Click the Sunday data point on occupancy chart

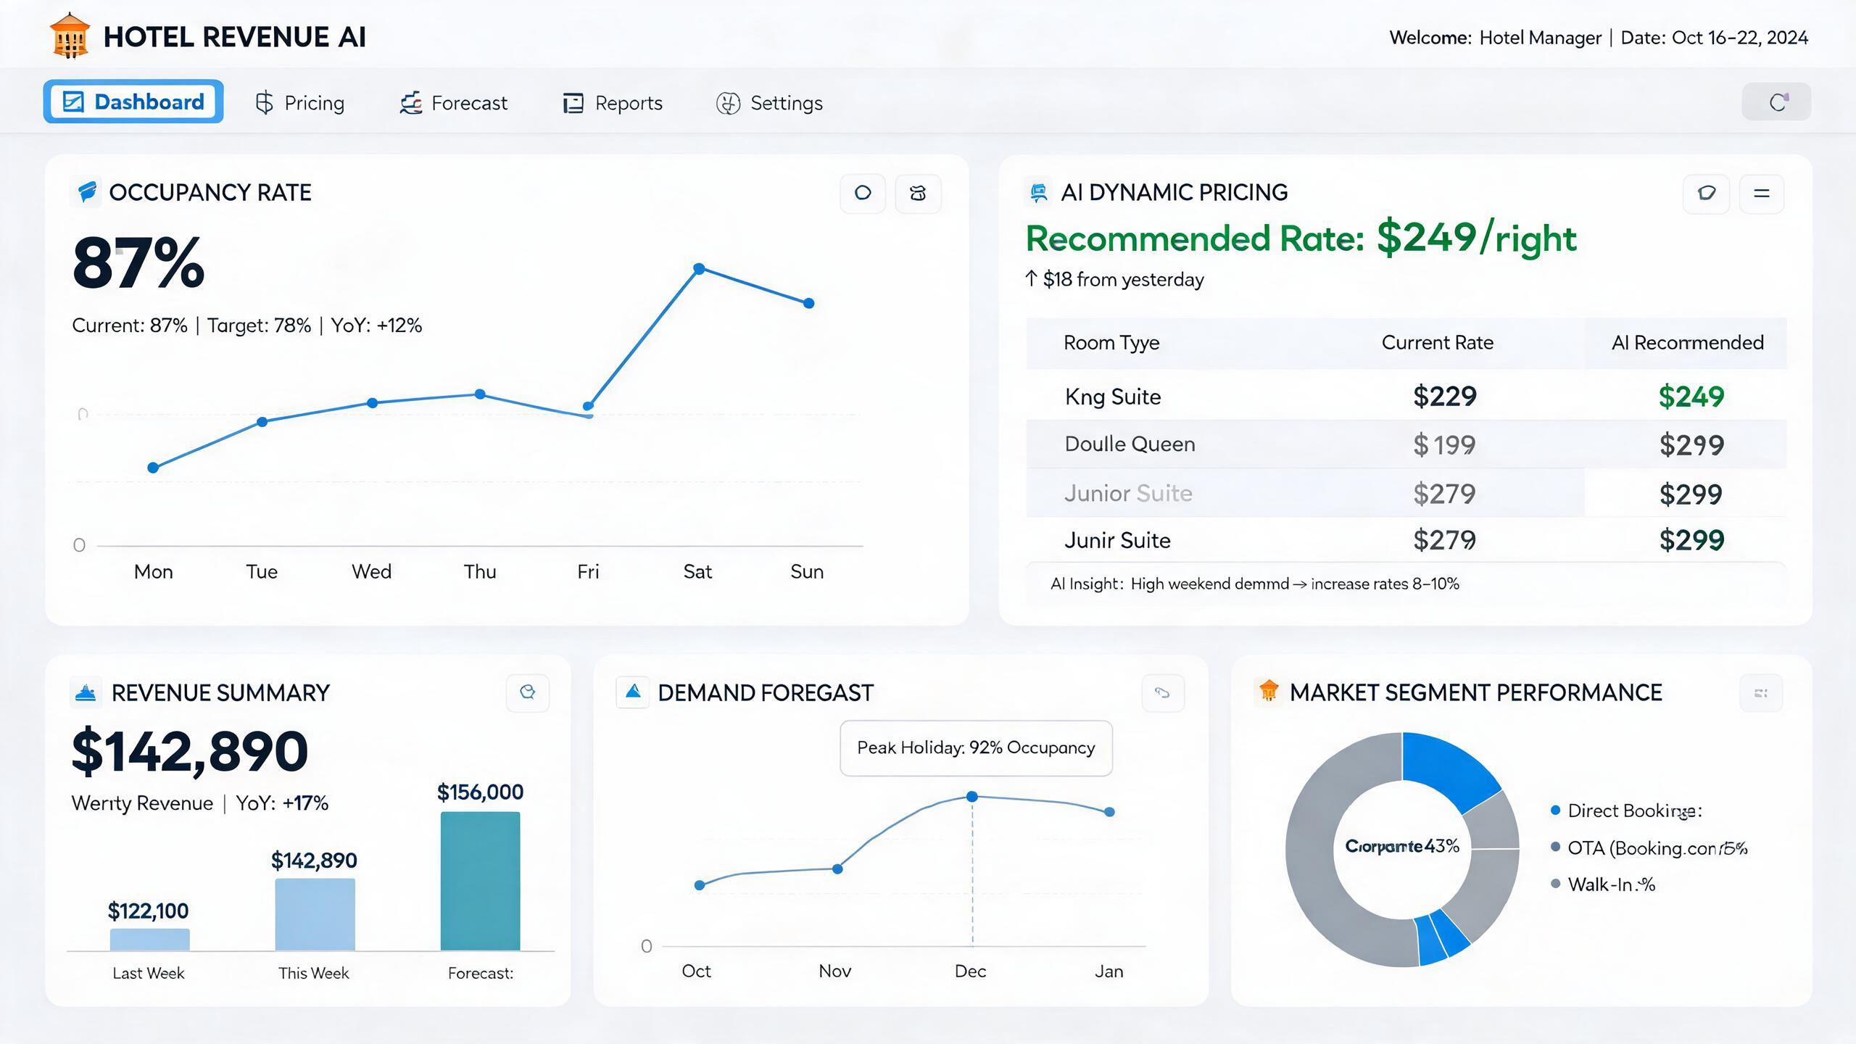point(809,303)
